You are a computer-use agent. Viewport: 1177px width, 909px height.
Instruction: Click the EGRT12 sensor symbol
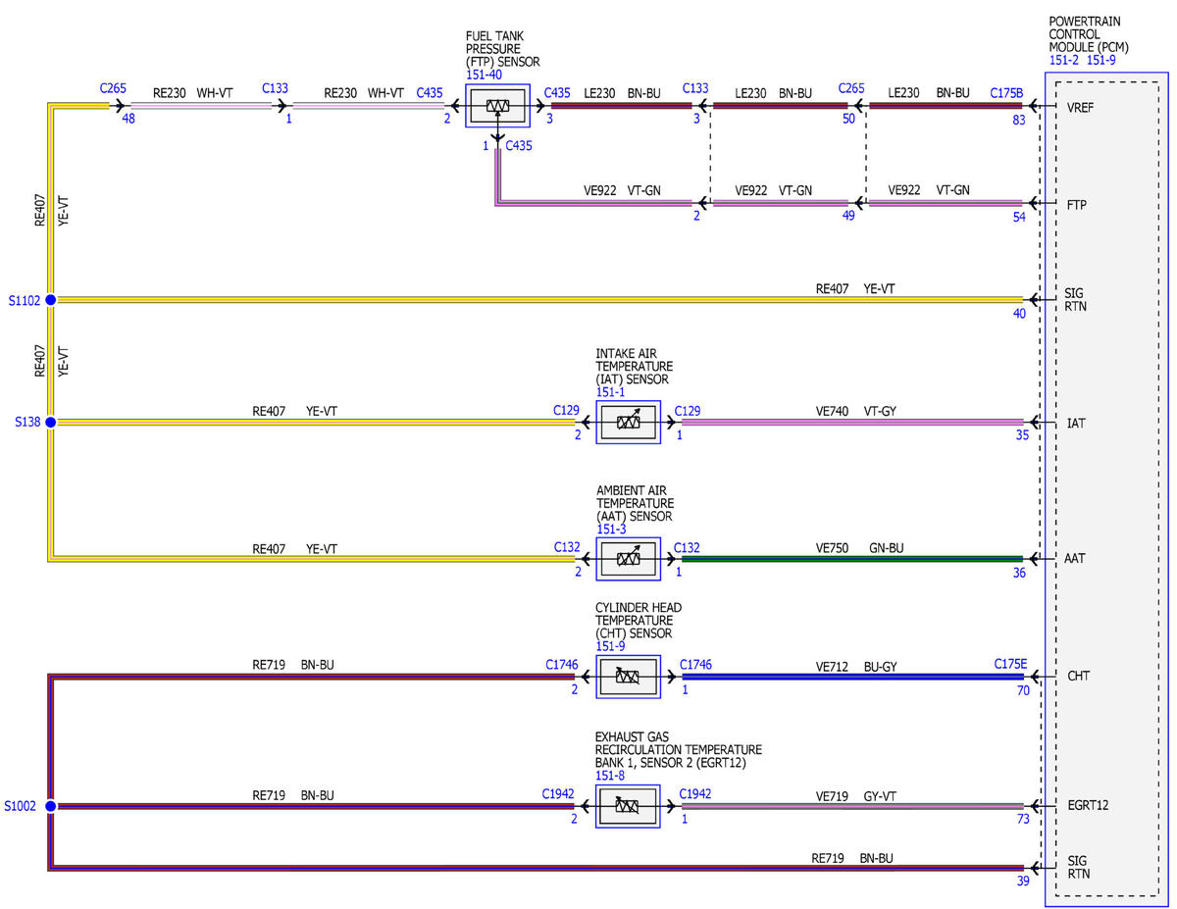tap(628, 806)
